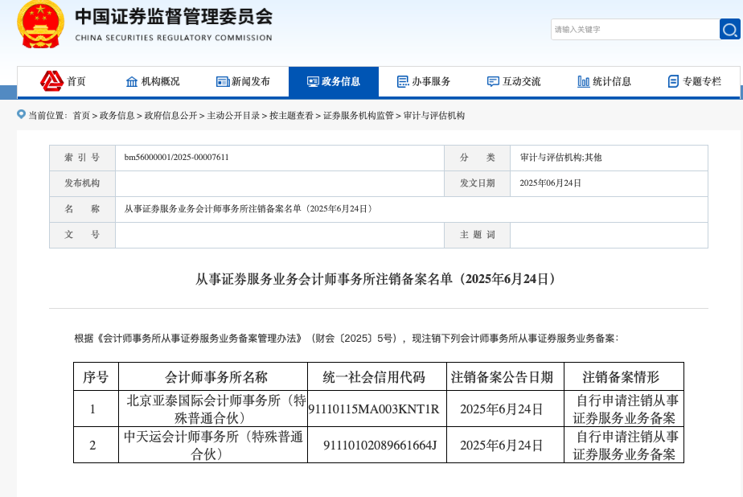Open 政府信息公开 breadcrumb link
The image size is (743, 497).
pos(170,116)
